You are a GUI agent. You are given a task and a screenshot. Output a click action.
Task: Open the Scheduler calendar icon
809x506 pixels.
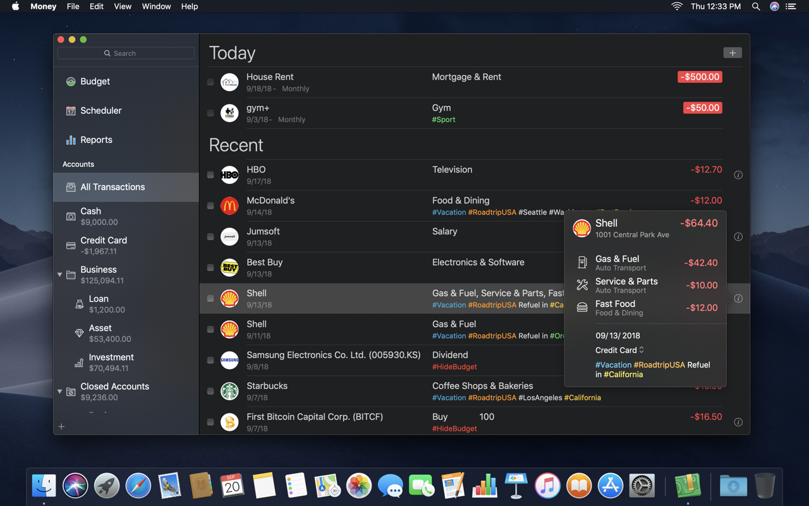[x=71, y=111]
